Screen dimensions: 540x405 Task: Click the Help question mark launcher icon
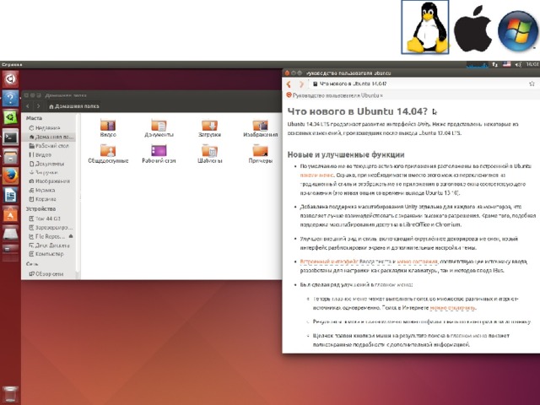(x=10, y=99)
